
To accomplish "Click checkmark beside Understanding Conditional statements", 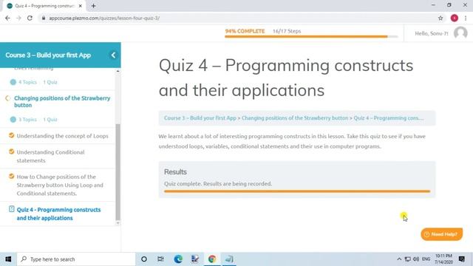I will coord(12,151).
